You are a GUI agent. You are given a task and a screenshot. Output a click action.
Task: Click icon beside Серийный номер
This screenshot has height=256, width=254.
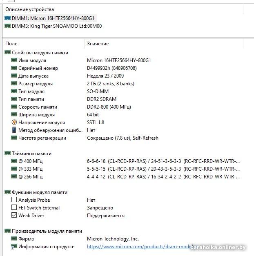[x=14, y=68]
